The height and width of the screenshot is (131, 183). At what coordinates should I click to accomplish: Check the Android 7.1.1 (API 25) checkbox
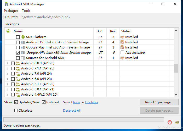[13, 69]
